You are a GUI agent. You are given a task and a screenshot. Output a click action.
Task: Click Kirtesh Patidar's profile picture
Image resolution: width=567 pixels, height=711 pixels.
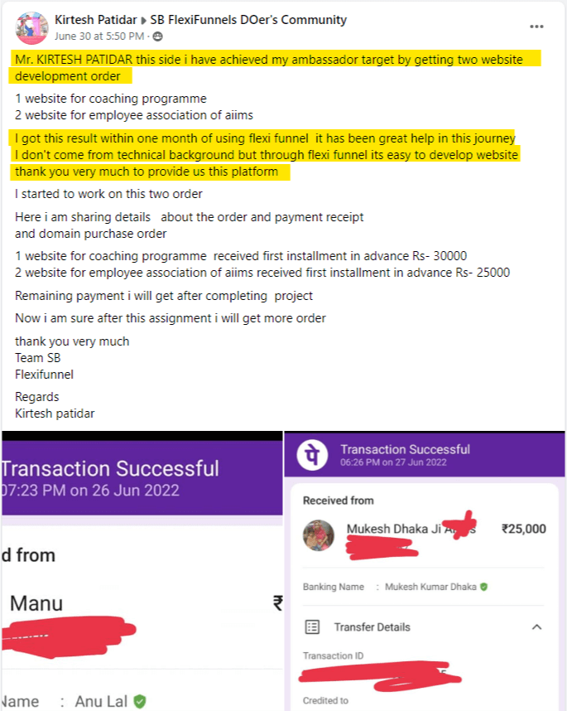tap(31, 28)
